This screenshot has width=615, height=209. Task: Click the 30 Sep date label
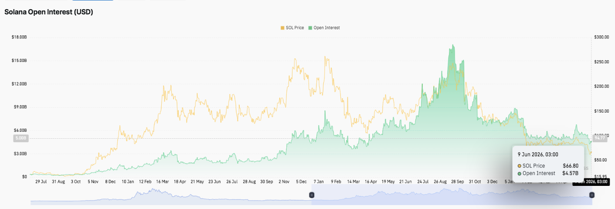point(266,181)
